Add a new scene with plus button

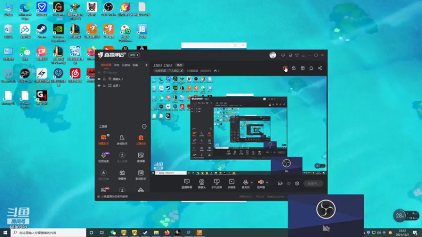[x=146, y=65]
